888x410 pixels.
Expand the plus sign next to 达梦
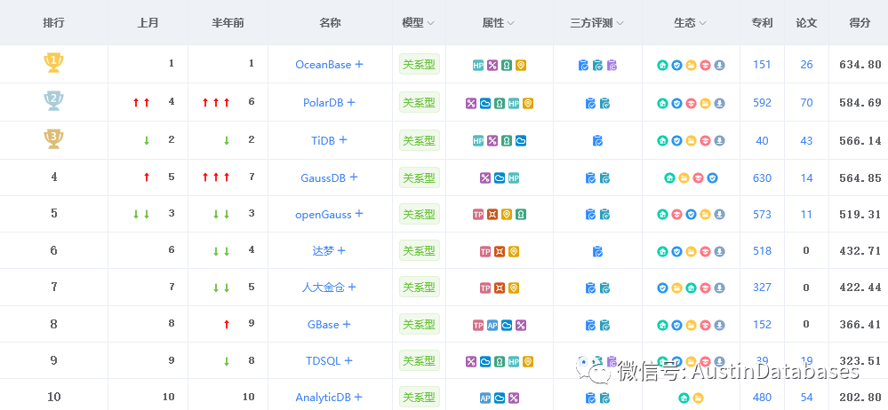pos(341,250)
